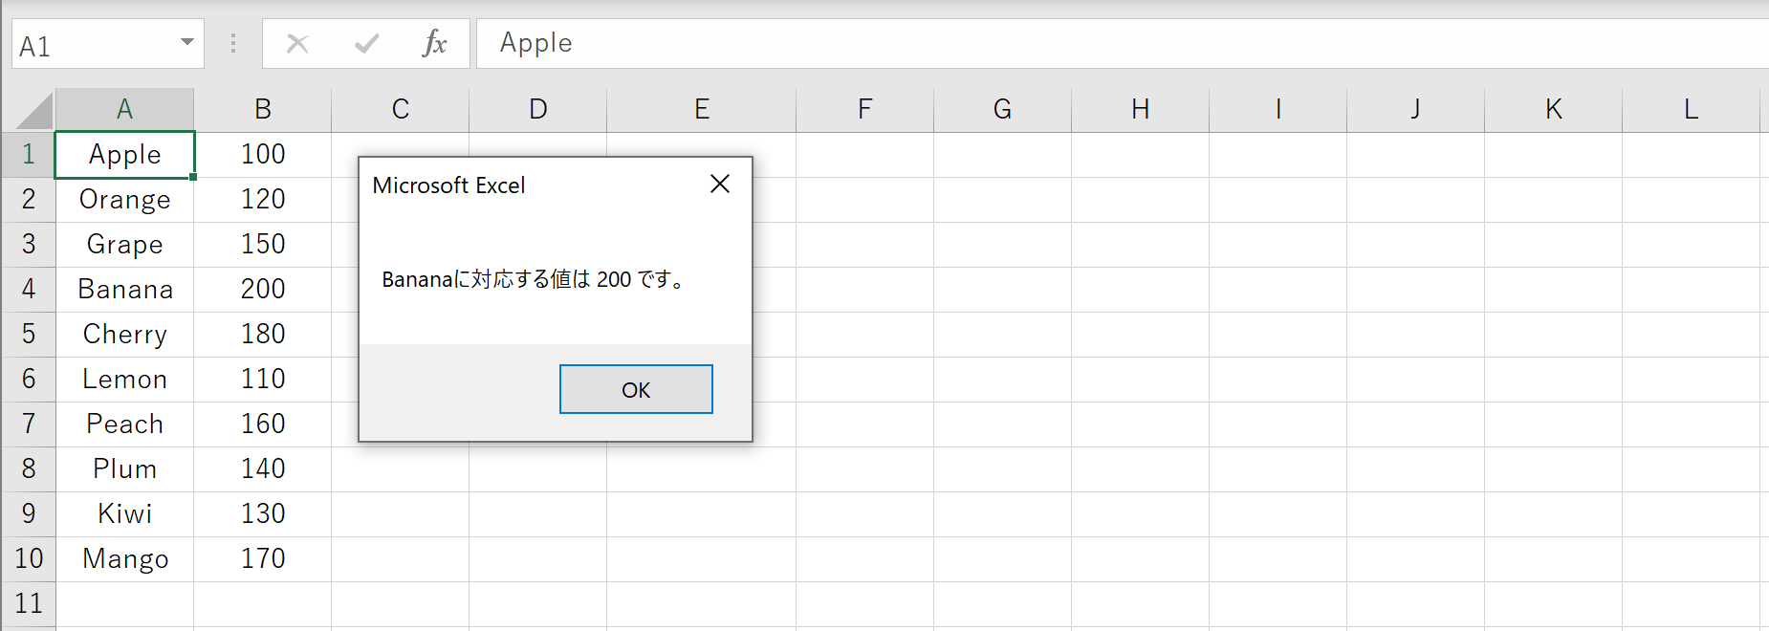Select column B header

click(263, 110)
